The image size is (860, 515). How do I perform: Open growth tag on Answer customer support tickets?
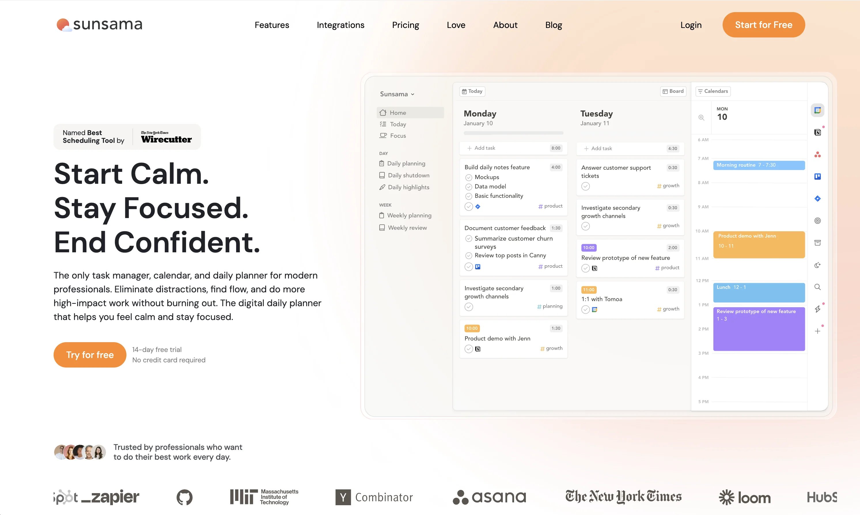click(668, 186)
